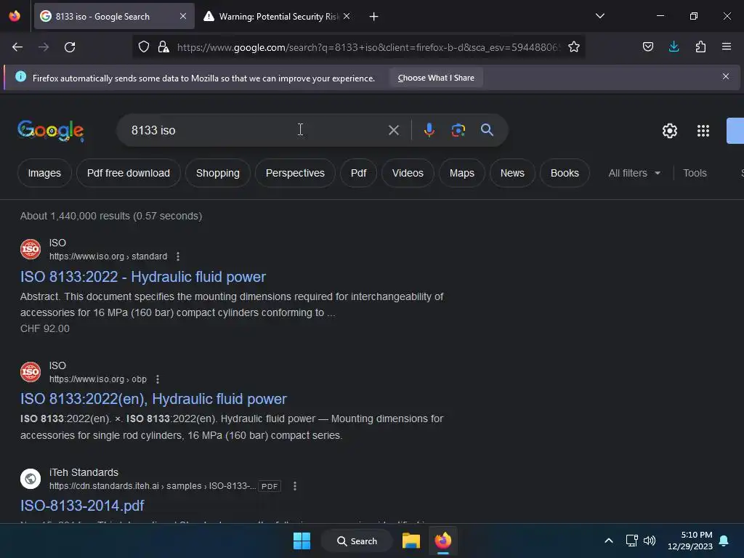Click the CHF 92.00 price text
Viewport: 744px width, 558px height.
[44, 328]
